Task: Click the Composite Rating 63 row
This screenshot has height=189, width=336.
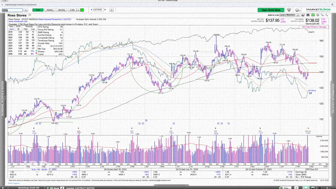Action: (50, 38)
